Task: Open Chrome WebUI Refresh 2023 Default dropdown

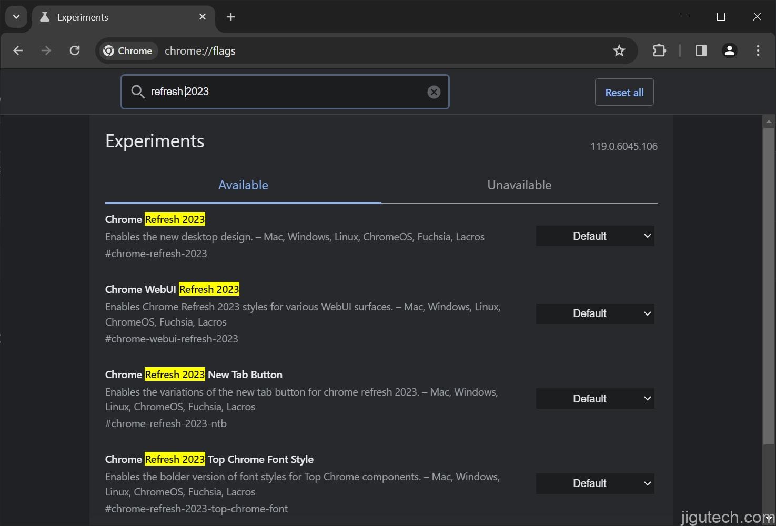Action: tap(595, 313)
